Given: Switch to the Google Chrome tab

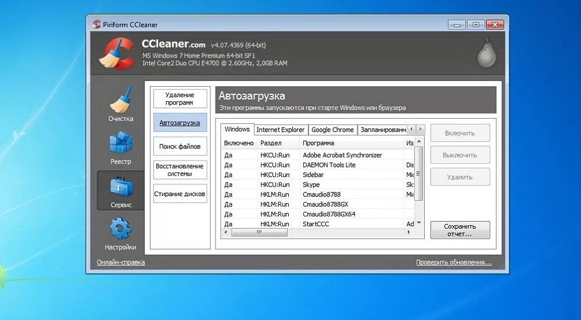Looking at the screenshot, I should [x=332, y=130].
